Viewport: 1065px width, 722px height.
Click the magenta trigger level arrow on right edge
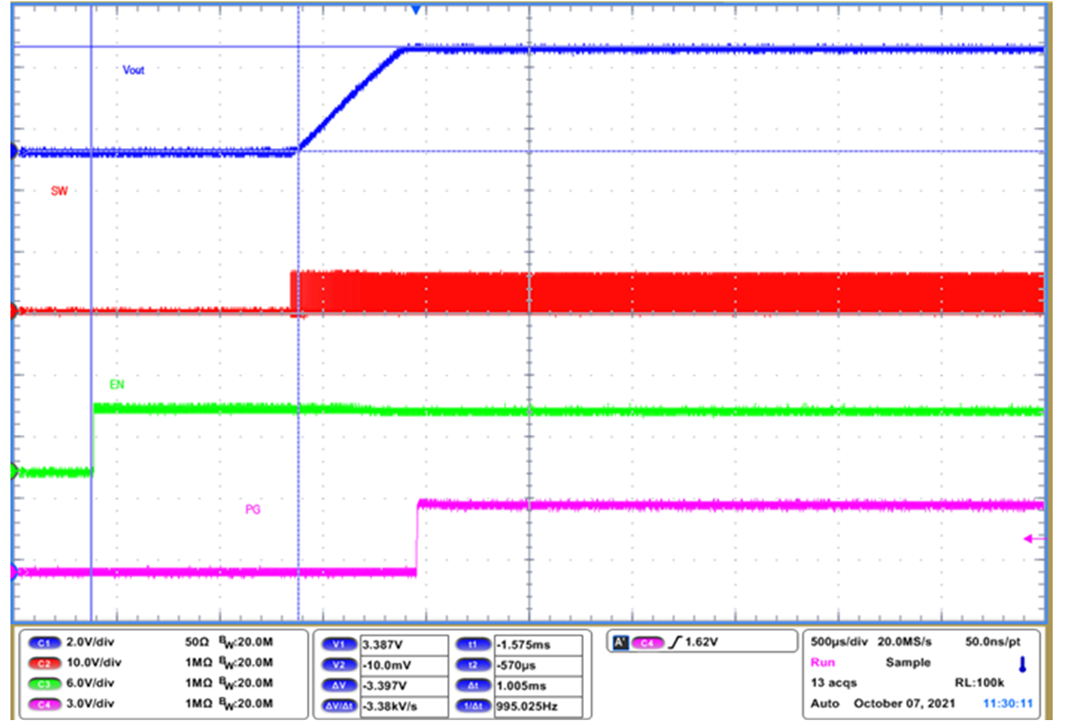click(x=1030, y=538)
